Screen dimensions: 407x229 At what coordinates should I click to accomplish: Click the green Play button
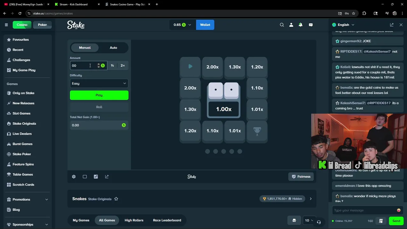point(99,95)
